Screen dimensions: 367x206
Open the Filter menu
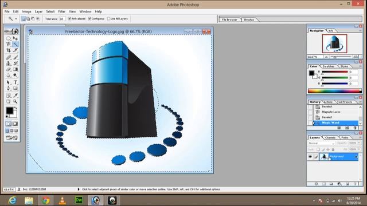pyautogui.click(x=62, y=11)
